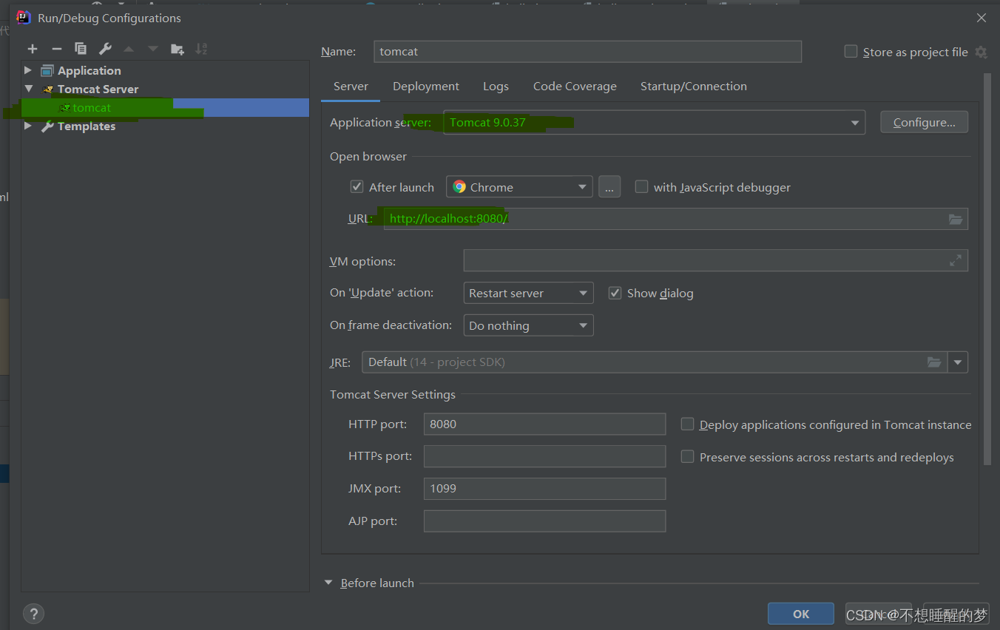Click the gear icon next to Store as project file

[x=981, y=52]
